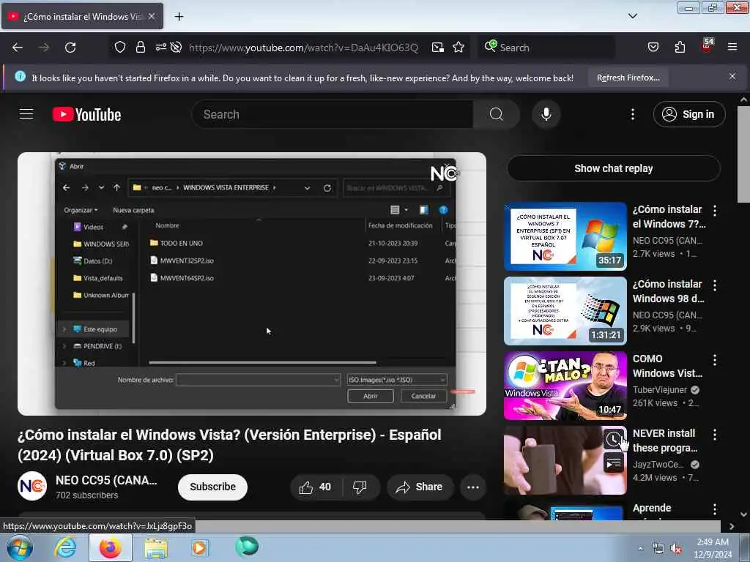The width and height of the screenshot is (750, 562).
Task: Open the Firefox hamburger application menu
Action: pyautogui.click(x=732, y=48)
